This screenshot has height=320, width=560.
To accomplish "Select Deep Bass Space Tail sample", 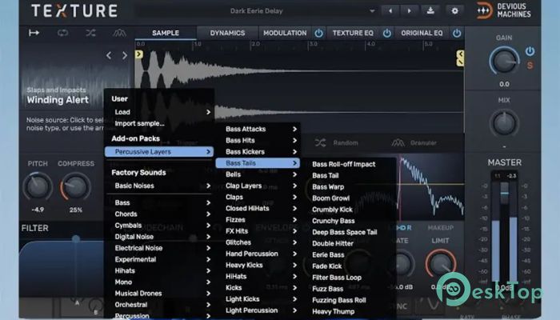I will click(344, 232).
